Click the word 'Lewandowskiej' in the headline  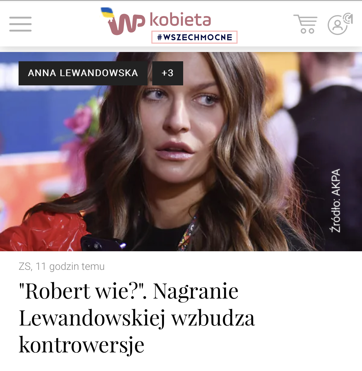(92, 318)
